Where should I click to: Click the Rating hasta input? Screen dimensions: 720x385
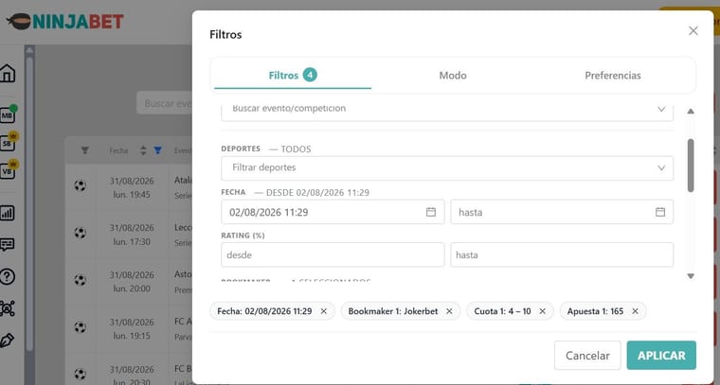[562, 254]
